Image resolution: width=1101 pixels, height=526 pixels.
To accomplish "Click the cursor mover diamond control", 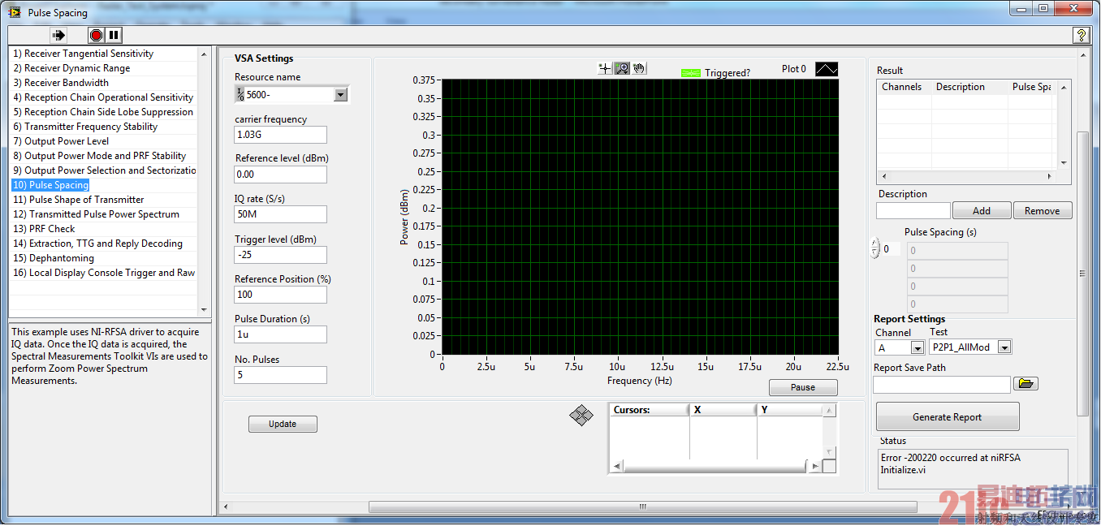I will 581,416.
